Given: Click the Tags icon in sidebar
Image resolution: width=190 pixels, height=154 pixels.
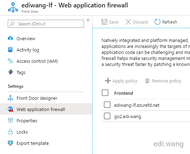Looking at the screenshot, I should point(11,72).
